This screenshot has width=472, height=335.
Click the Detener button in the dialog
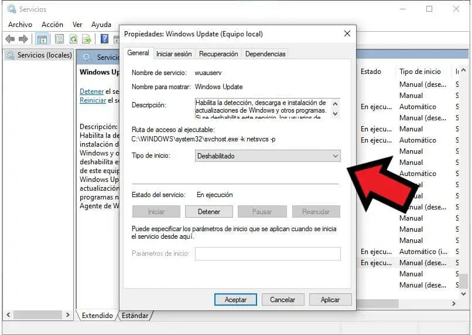pyautogui.click(x=209, y=212)
